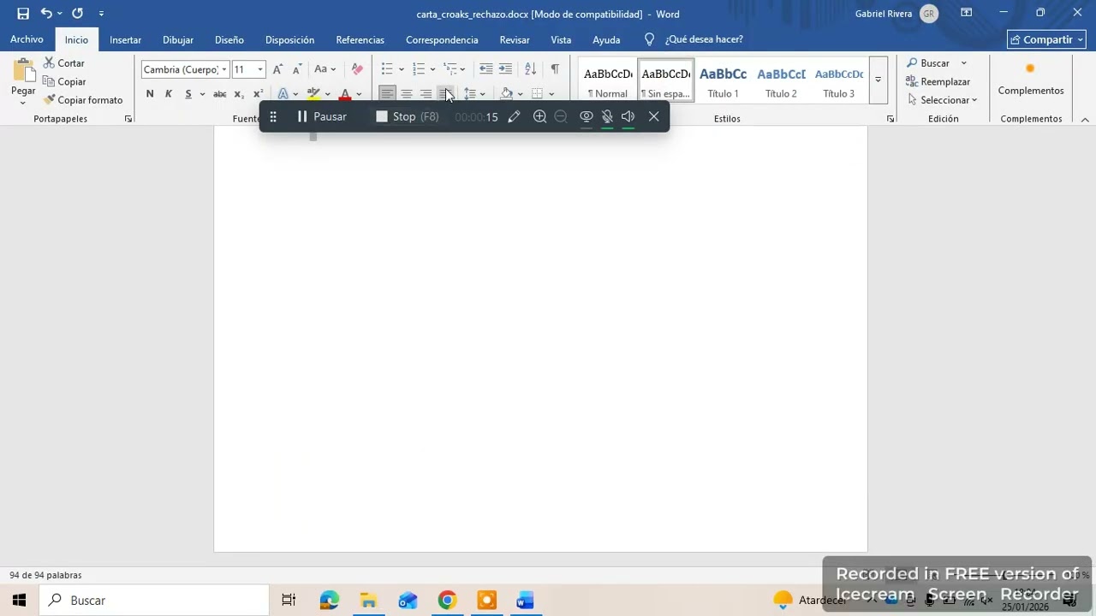1096x616 pixels.
Task: Open the font size dropdown showing 11
Action: pyautogui.click(x=260, y=69)
